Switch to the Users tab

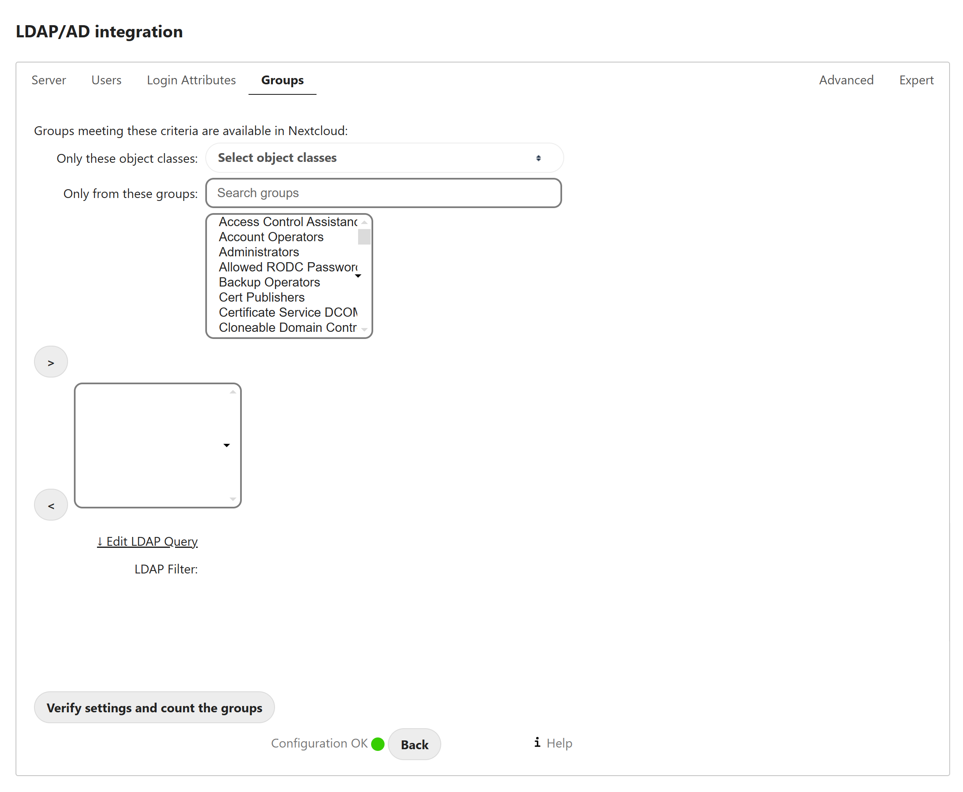[106, 80]
